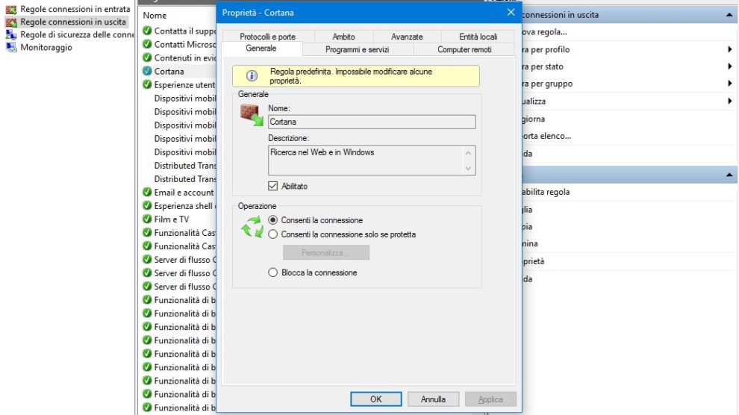
Task: Open the Avanzate tab
Action: (407, 37)
